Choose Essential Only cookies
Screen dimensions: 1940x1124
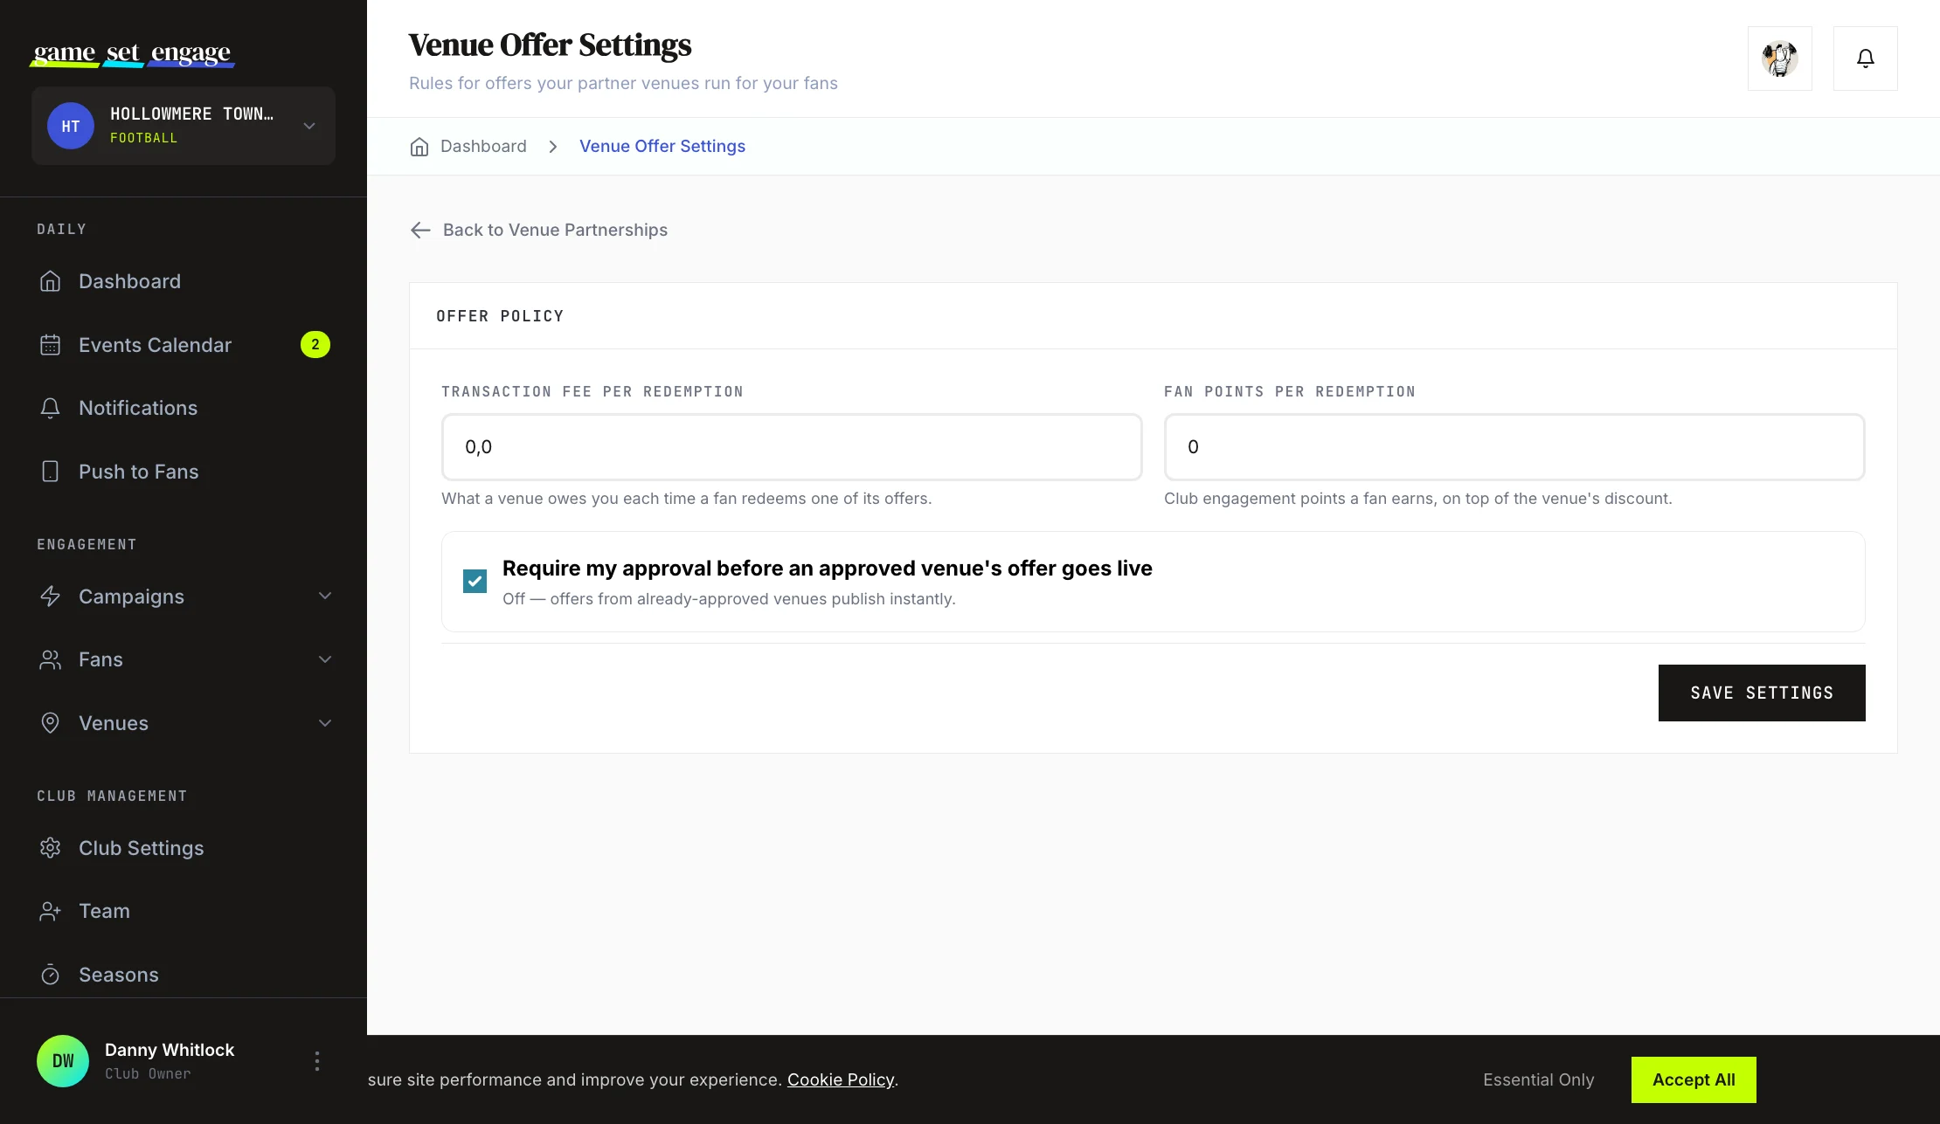point(1539,1079)
